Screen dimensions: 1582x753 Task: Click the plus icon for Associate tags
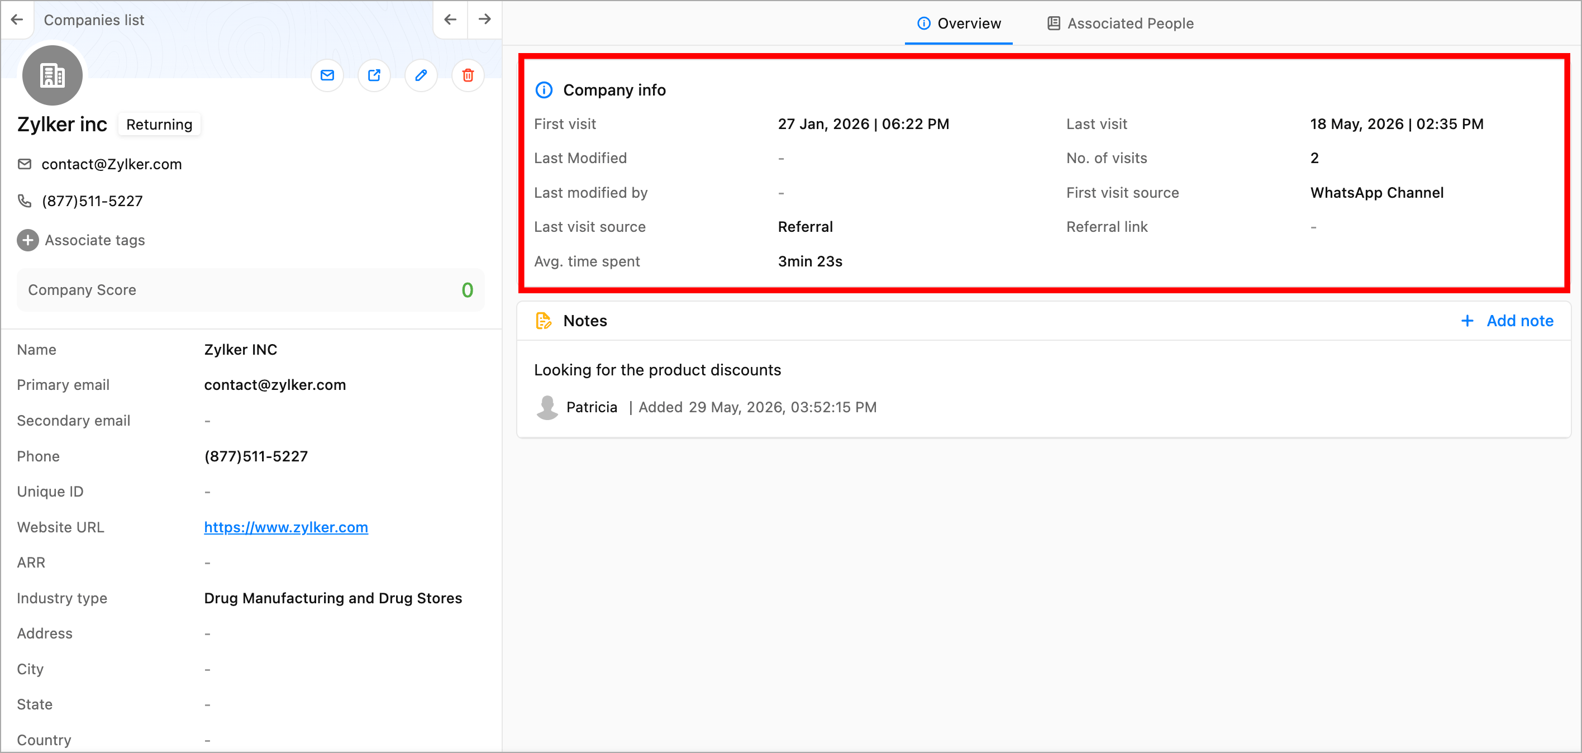pos(27,240)
